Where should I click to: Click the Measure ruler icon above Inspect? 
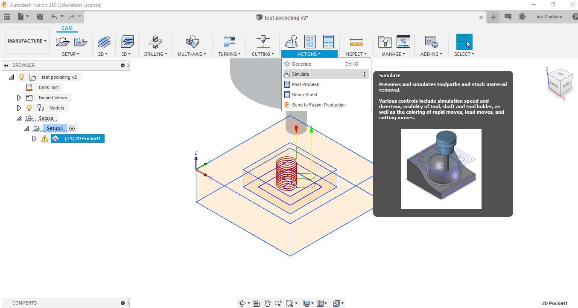tap(356, 42)
